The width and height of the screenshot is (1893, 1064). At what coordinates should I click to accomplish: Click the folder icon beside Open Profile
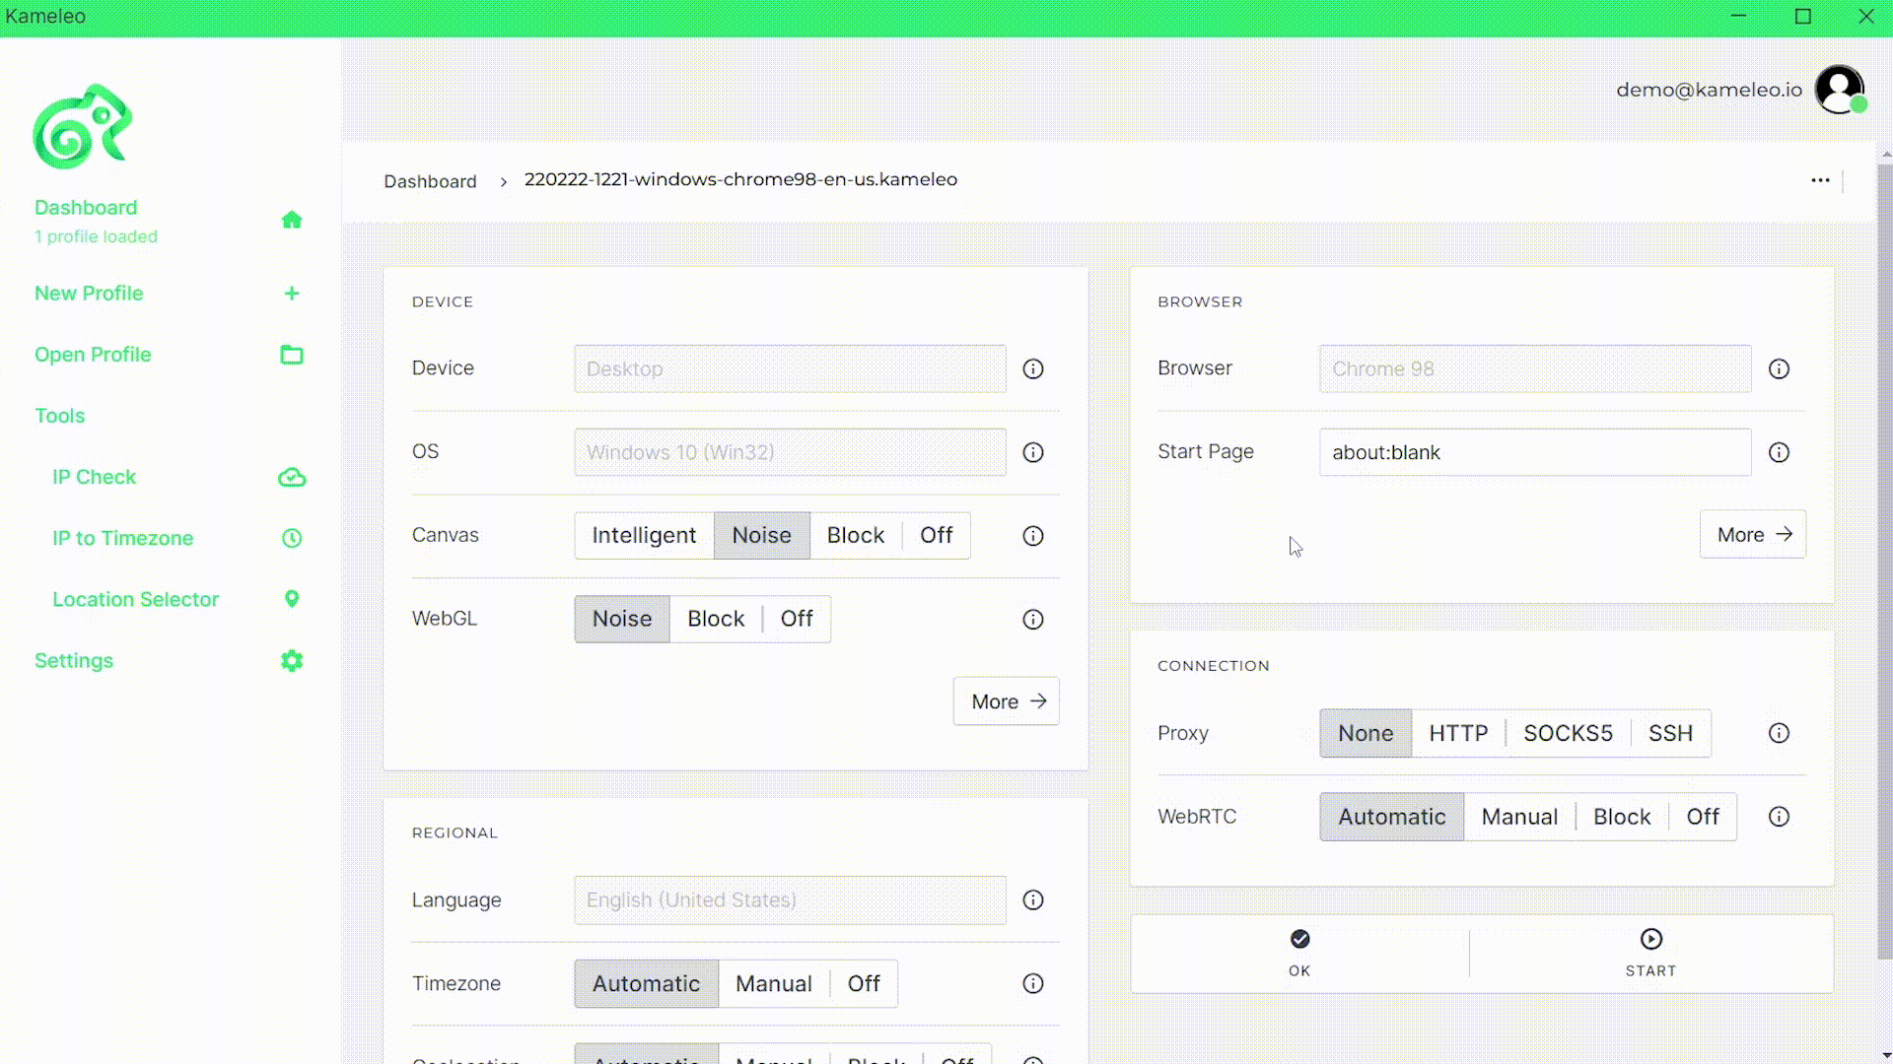pos(292,354)
